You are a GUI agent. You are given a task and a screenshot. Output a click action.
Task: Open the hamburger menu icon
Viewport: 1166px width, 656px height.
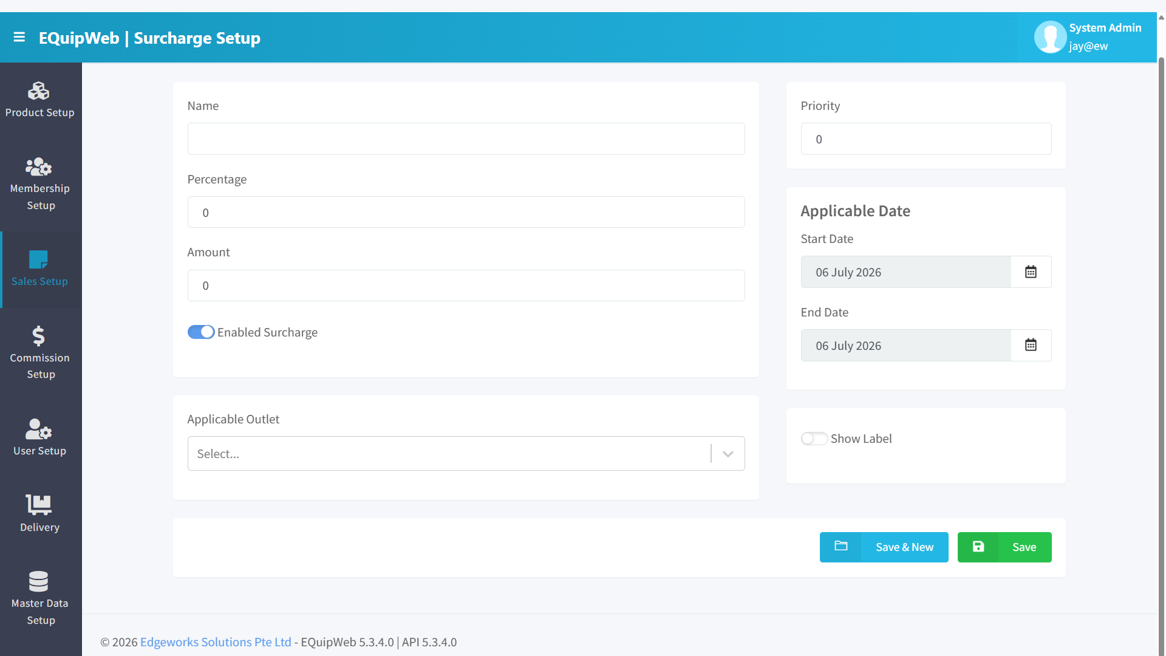click(19, 37)
